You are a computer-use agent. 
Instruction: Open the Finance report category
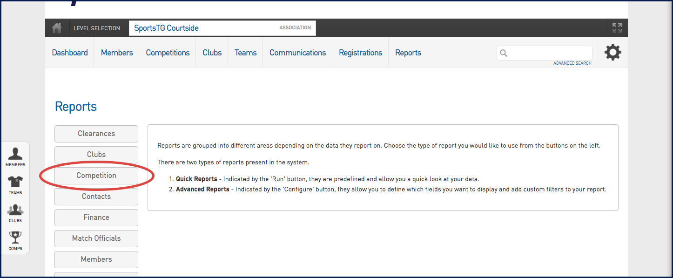pos(96,217)
